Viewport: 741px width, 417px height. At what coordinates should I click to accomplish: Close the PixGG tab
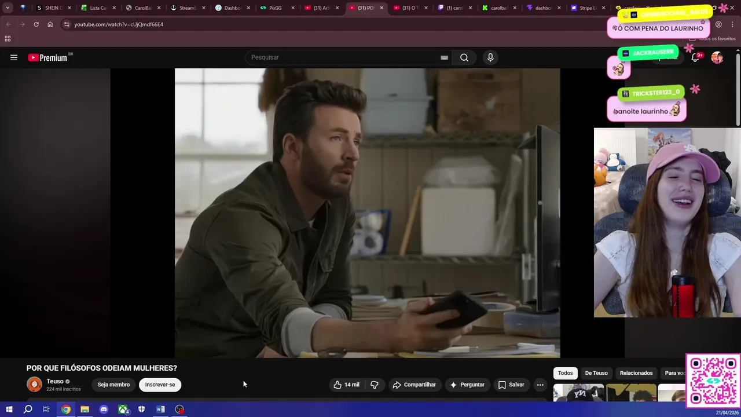coord(292,8)
